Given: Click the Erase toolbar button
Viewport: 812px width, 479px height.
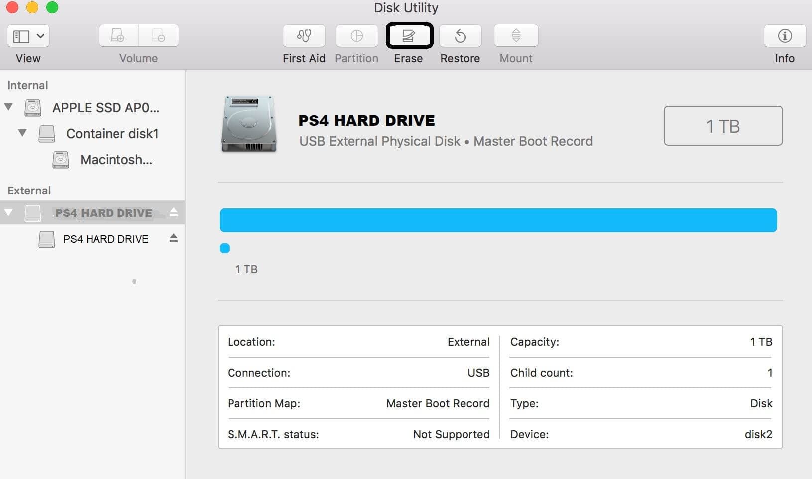Looking at the screenshot, I should [x=409, y=36].
